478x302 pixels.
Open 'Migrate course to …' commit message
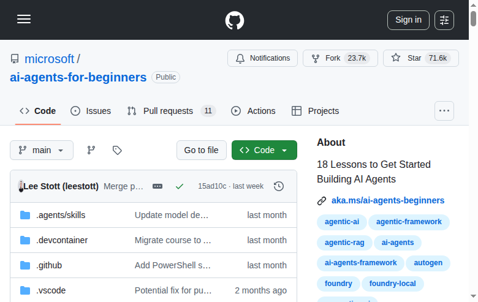(173, 240)
